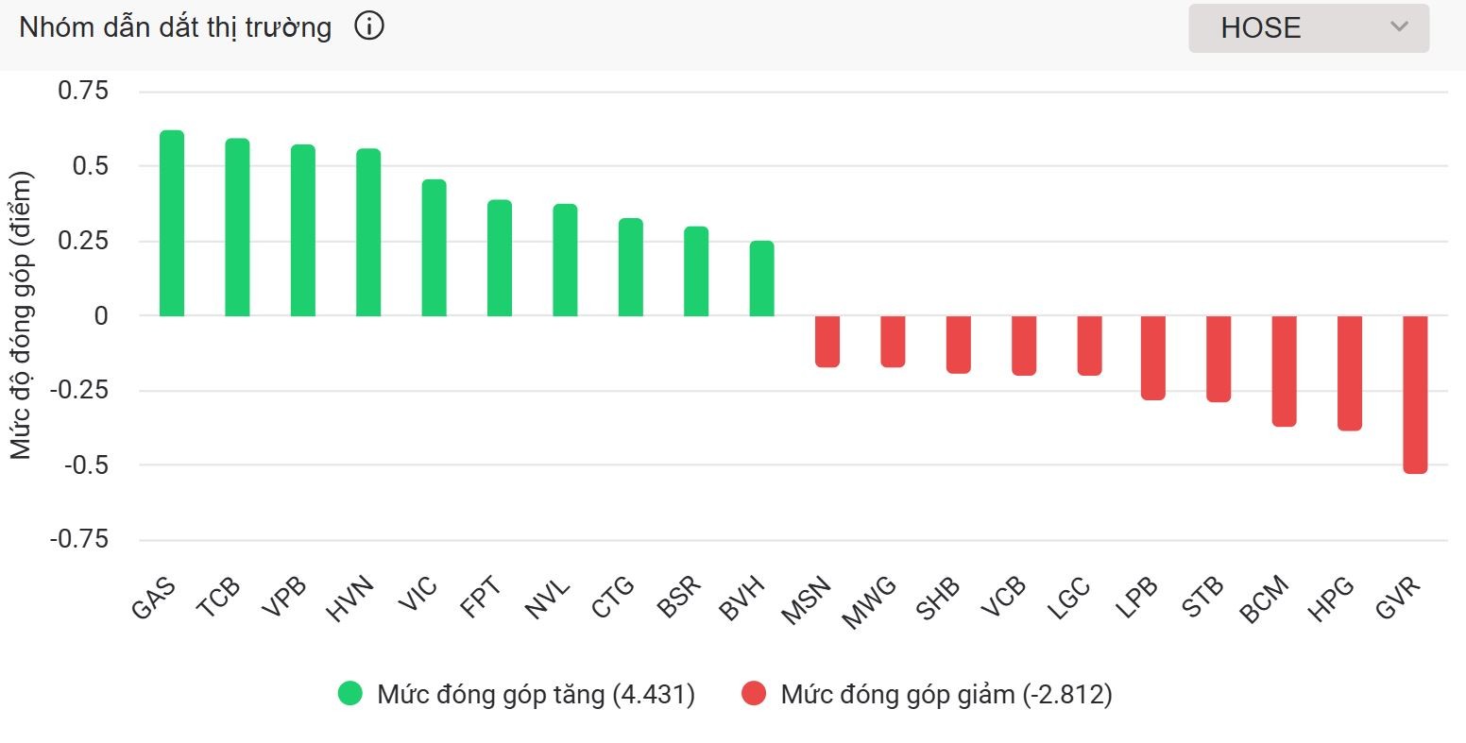Click the 'Nhóm dẫn dắt thị trường' title
The height and width of the screenshot is (743, 1466).
click(176, 27)
